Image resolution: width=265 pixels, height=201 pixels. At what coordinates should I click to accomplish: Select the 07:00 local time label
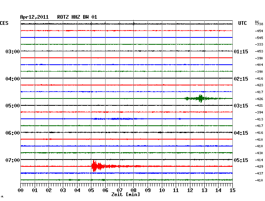[13, 160]
